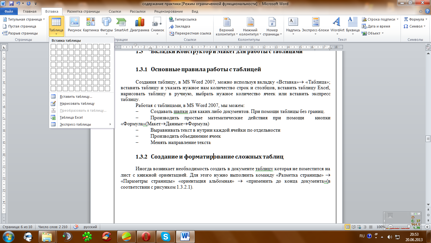This screenshot has width=431, height=243.
Task: Open the Номер страницы menu
Action: click(x=272, y=26)
